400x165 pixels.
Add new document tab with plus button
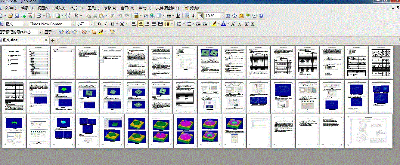tap(53, 40)
